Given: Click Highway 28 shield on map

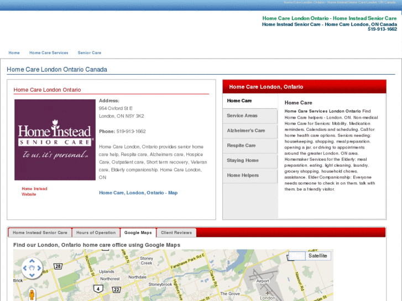Looking at the screenshot, I should [58, 266].
